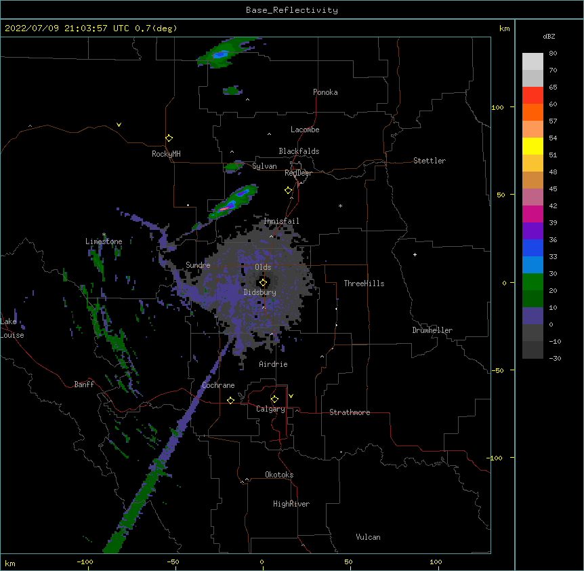Viewport: 584px width, 571px height.
Task: Click the Okotoks label
Action: 279,475
